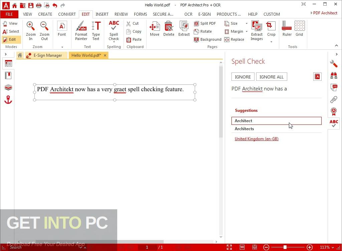The image size is (342, 251).
Task: Click the minus zoom out button
Action: pyautogui.click(x=266, y=247)
